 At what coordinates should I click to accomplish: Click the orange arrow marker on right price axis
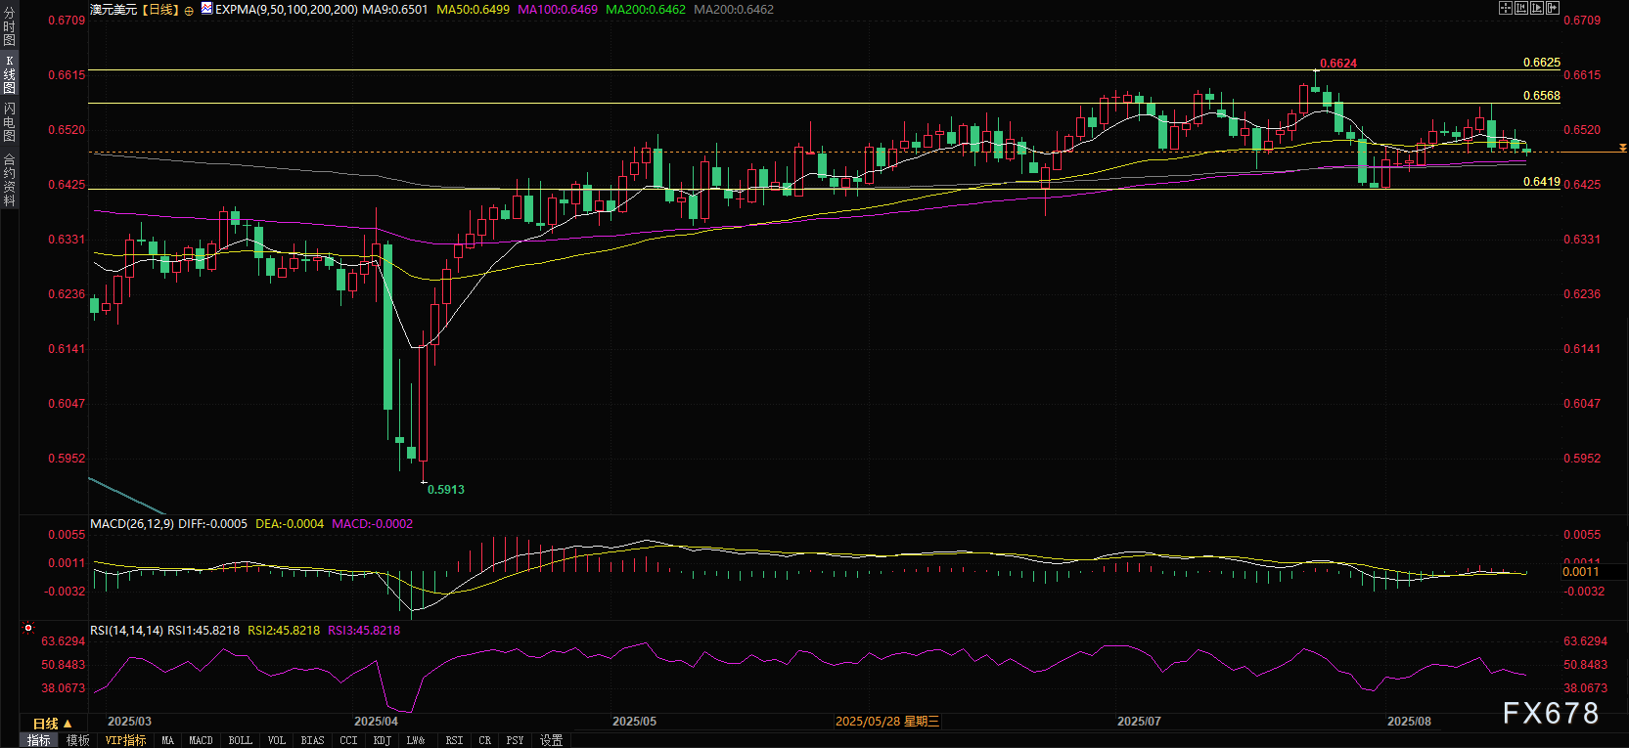(x=1623, y=148)
